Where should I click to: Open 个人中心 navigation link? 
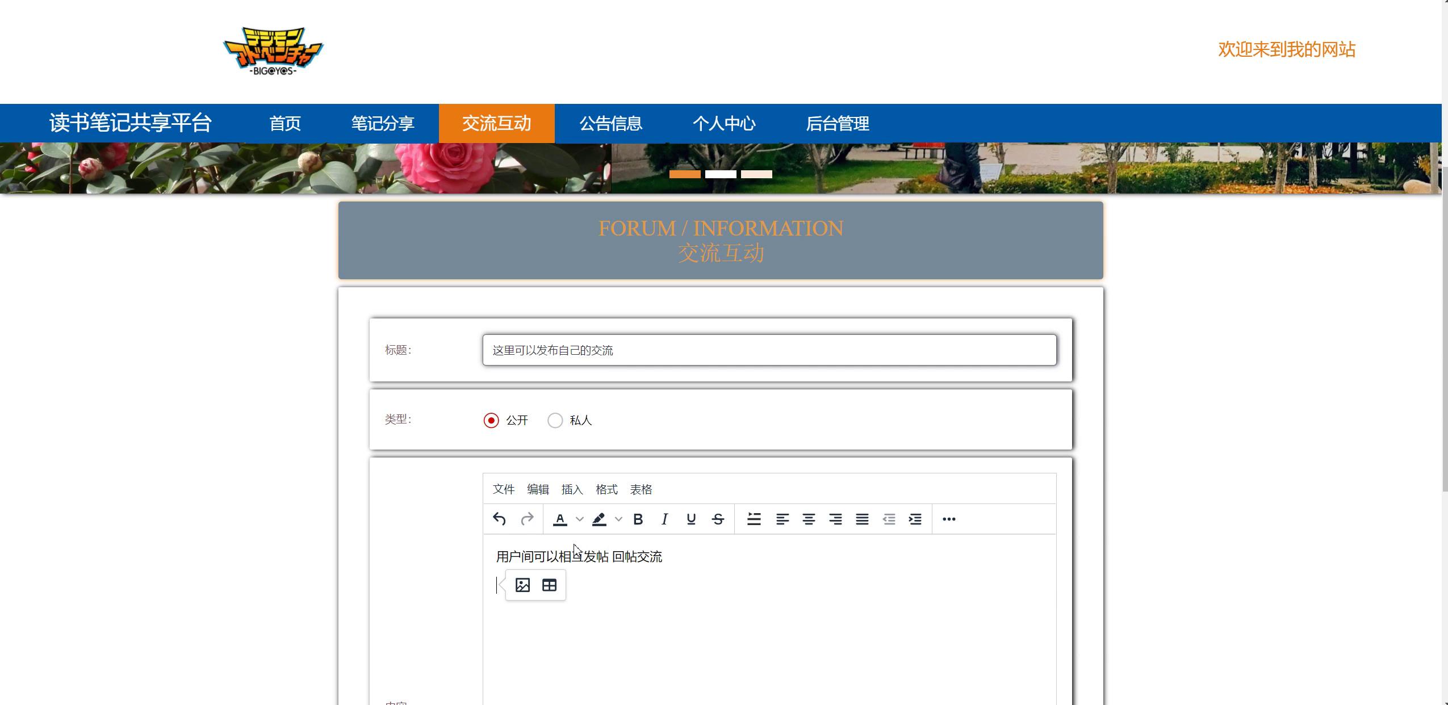pos(723,123)
